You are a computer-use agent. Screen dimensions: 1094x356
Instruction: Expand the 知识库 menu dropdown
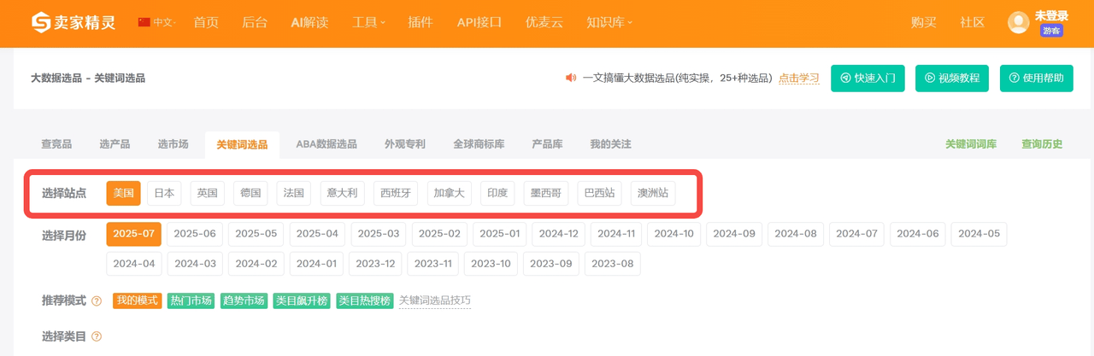(x=609, y=23)
